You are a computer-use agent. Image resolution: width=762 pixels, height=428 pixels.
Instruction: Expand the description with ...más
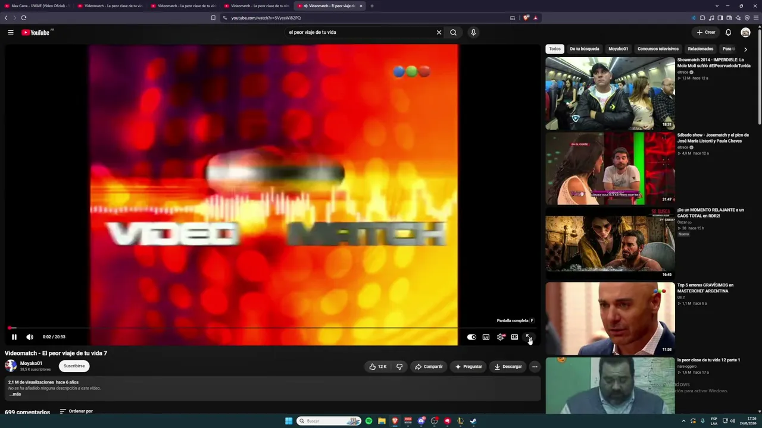(x=15, y=394)
